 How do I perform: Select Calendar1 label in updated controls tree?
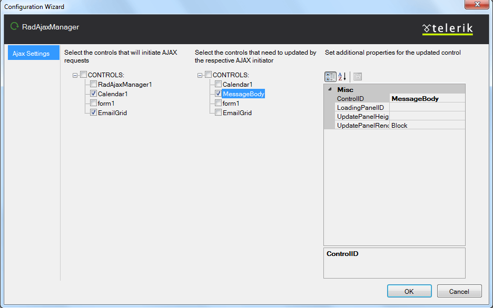pyautogui.click(x=238, y=85)
